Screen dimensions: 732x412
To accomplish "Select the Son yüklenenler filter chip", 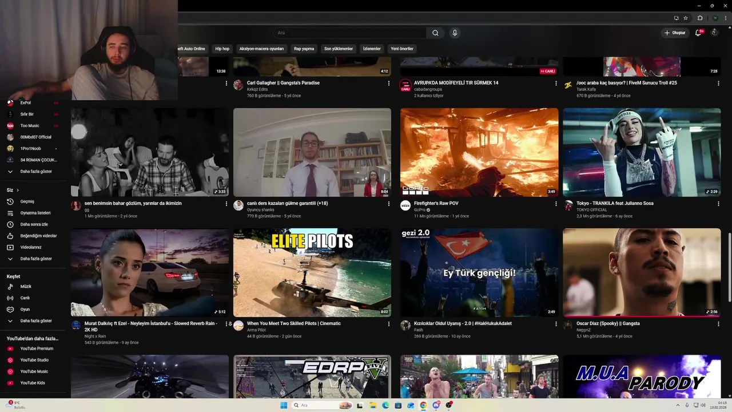I will coord(339,49).
